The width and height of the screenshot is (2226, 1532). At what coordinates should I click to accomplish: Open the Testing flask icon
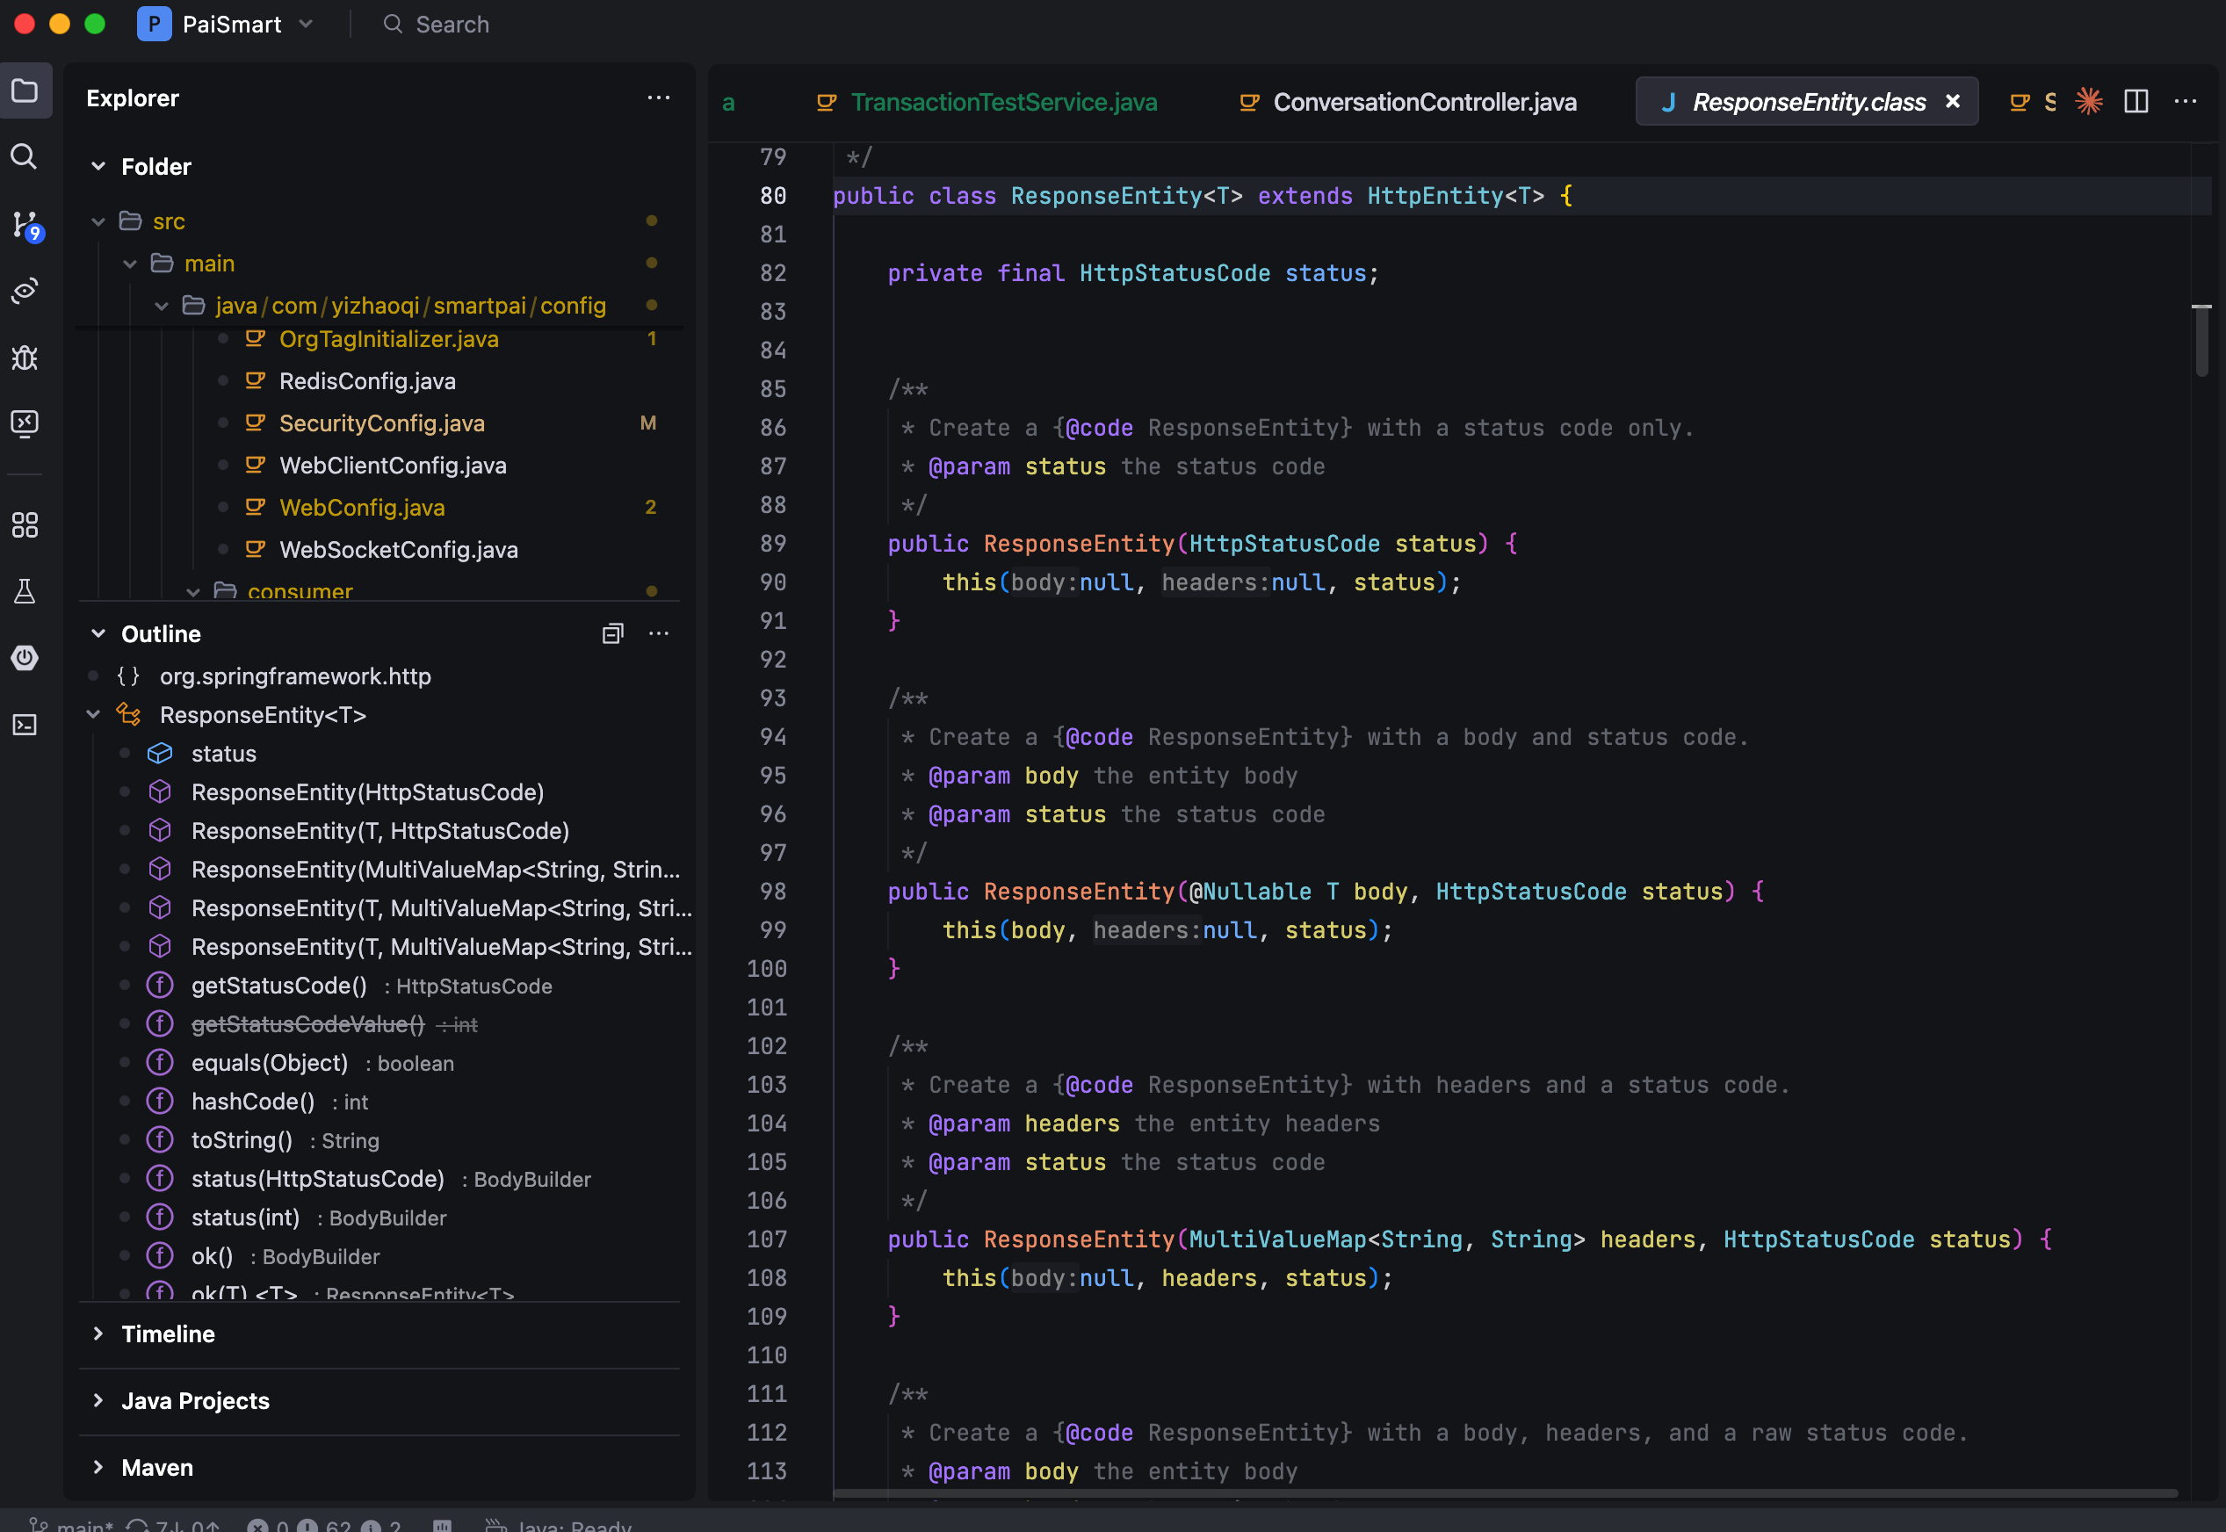tap(25, 591)
